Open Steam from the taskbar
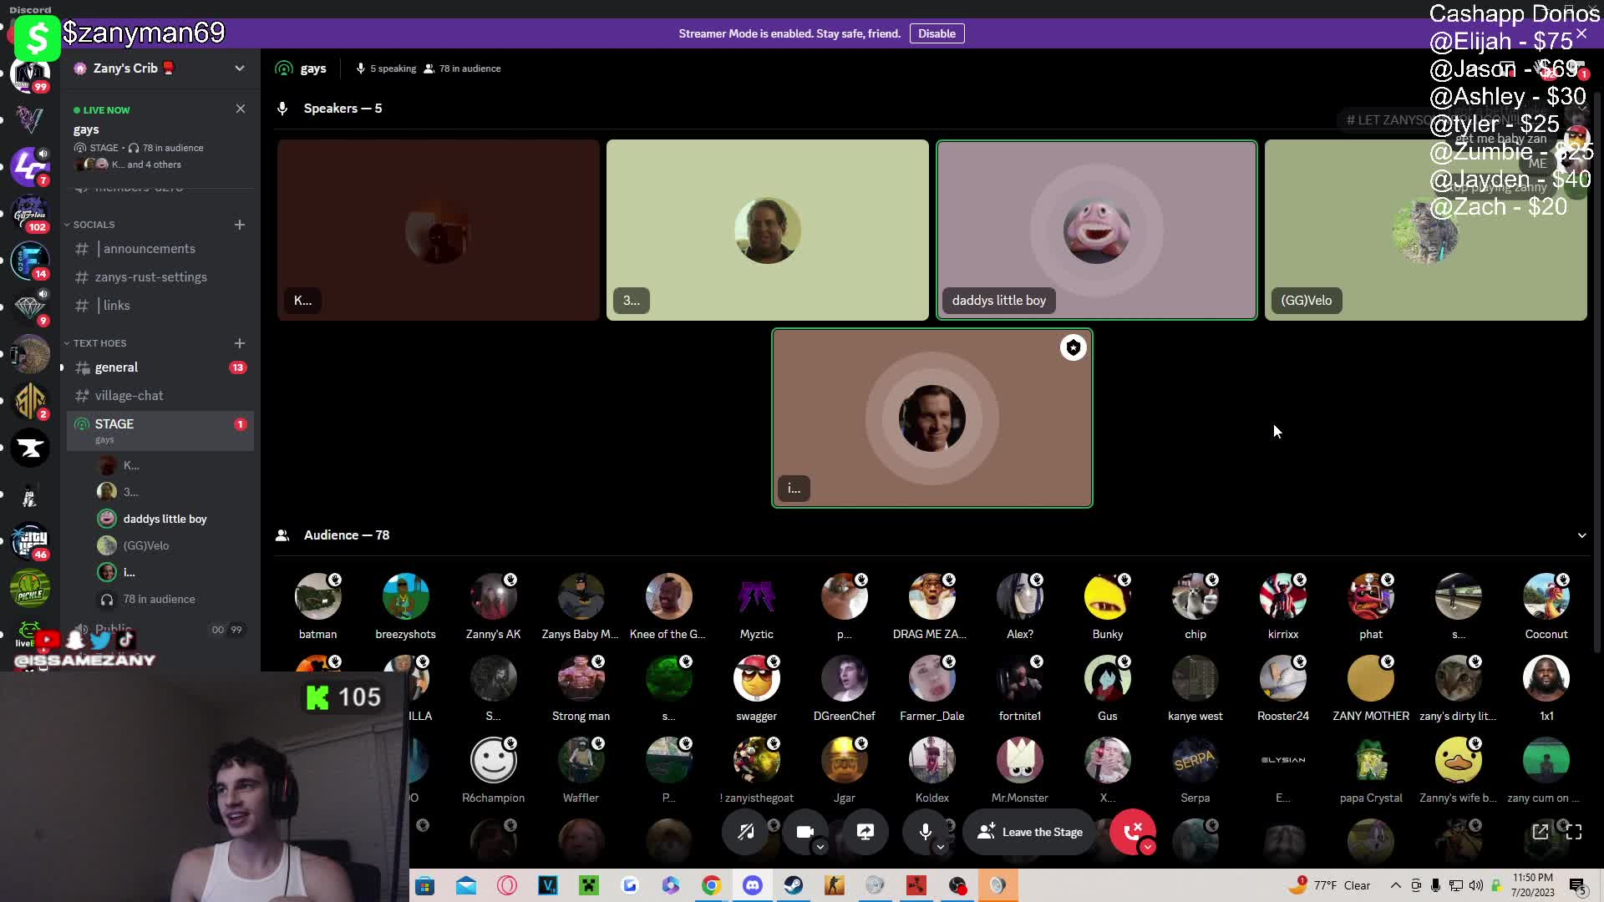Viewport: 1604px width, 902px height. coord(793,885)
